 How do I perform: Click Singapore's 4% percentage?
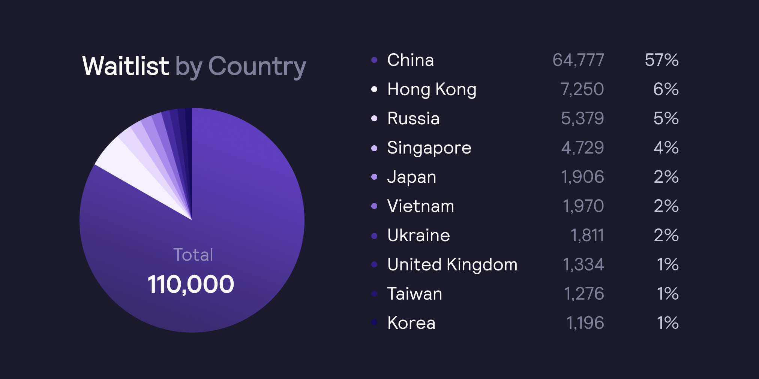click(666, 148)
